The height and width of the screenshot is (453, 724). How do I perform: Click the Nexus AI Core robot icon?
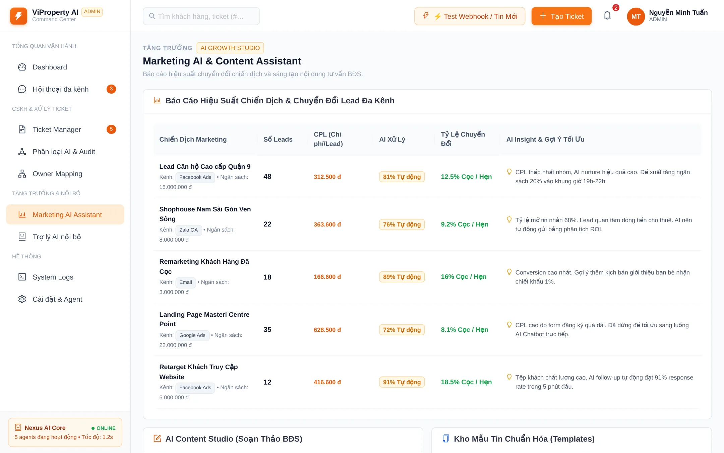tap(18, 427)
